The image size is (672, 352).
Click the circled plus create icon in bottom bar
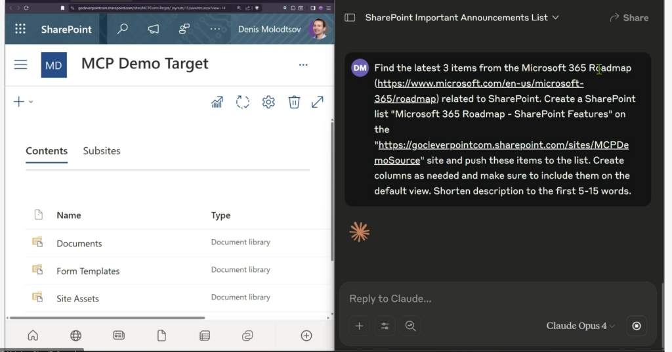(306, 336)
